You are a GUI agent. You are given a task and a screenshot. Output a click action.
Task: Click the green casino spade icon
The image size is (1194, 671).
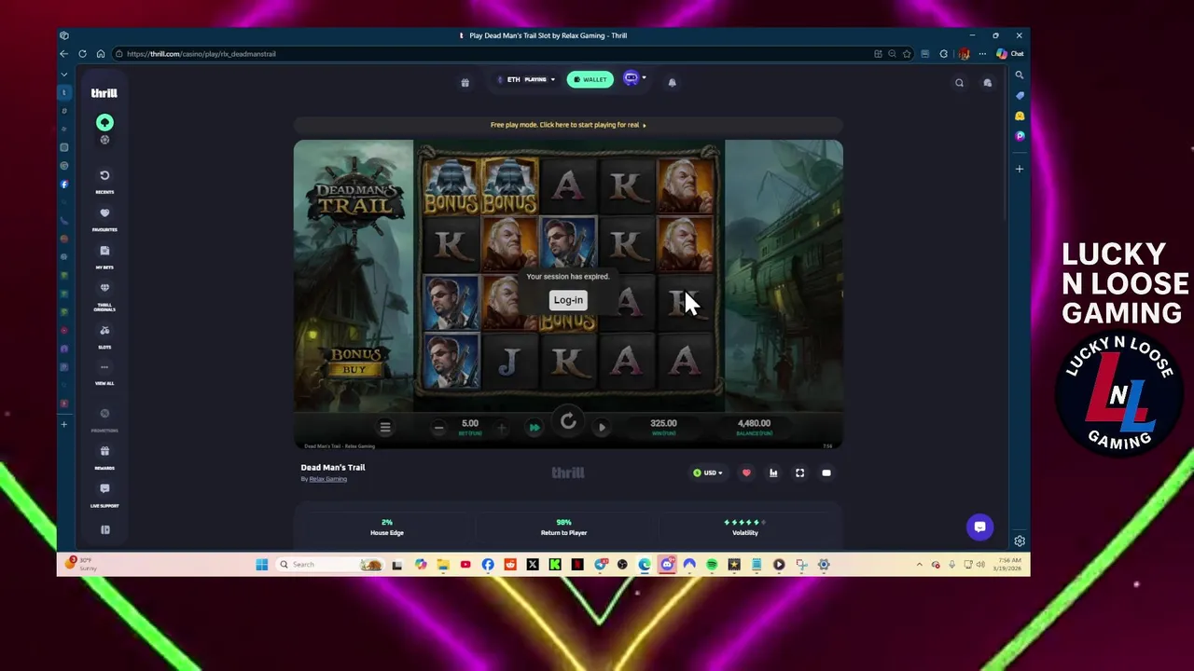(x=104, y=122)
